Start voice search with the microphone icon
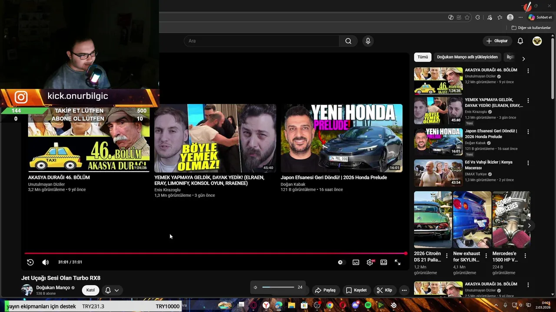This screenshot has width=556, height=312. point(368,41)
